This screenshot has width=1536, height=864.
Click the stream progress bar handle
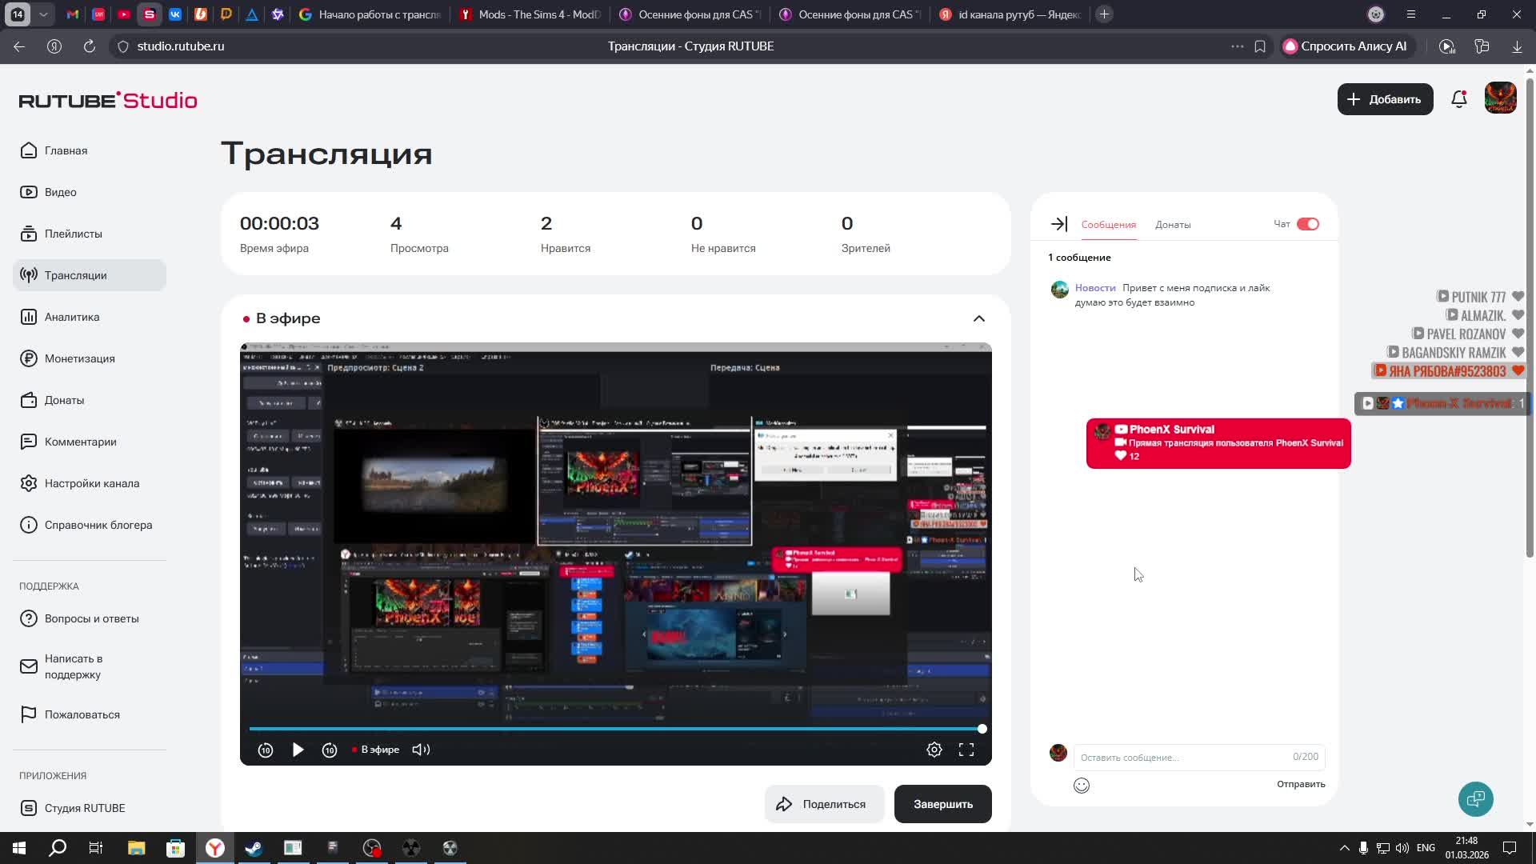coord(982,729)
